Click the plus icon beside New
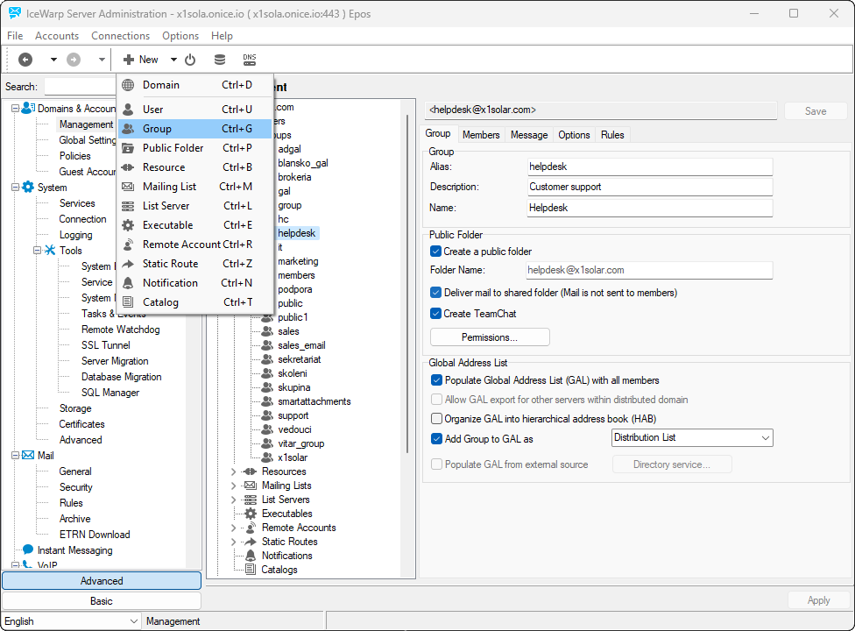This screenshot has width=855, height=631. [x=129, y=60]
